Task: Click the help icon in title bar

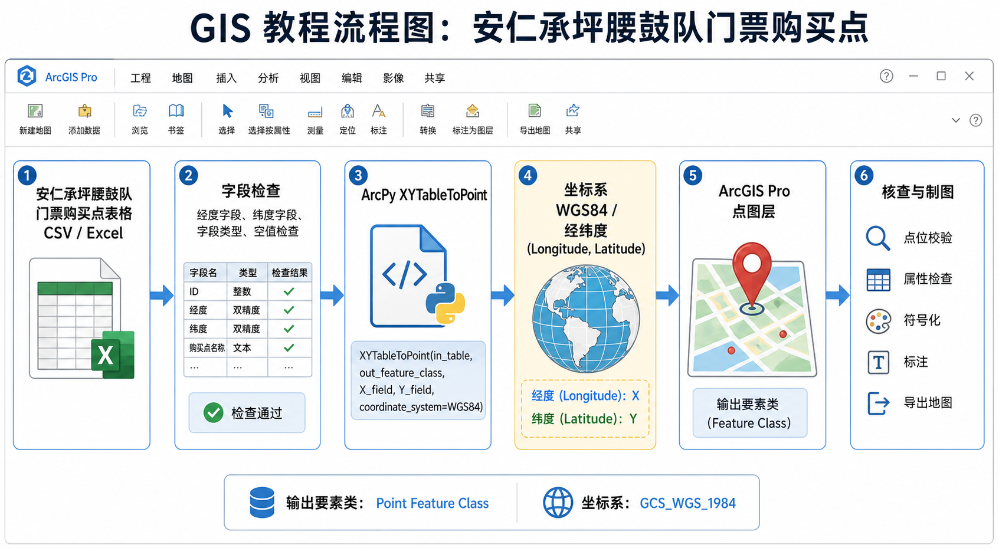Action: [x=886, y=76]
